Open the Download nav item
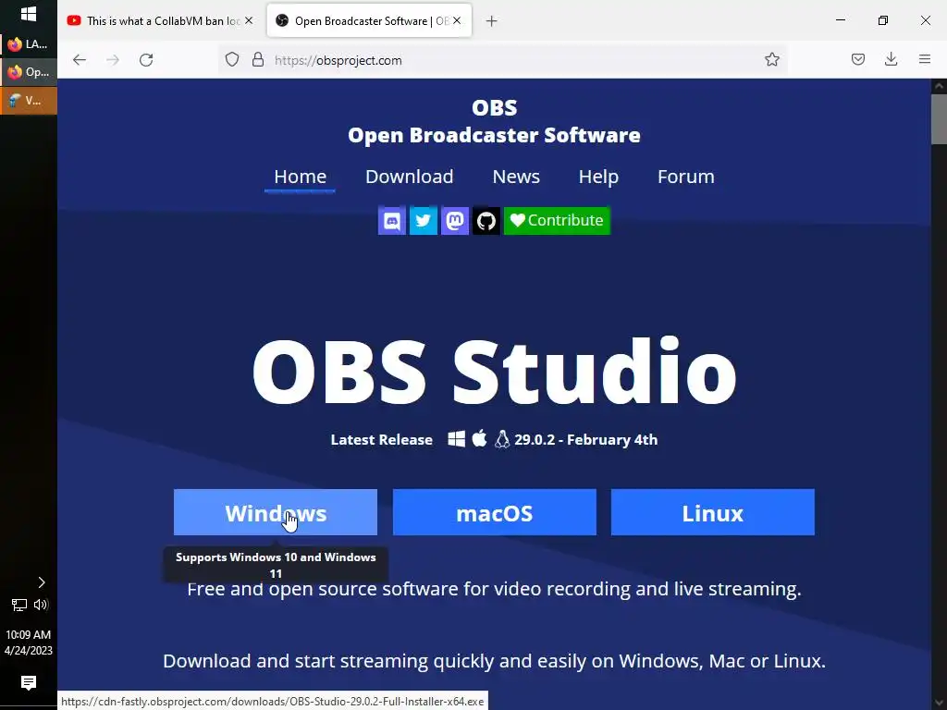Viewport: 947px width, 710px height. click(x=410, y=177)
